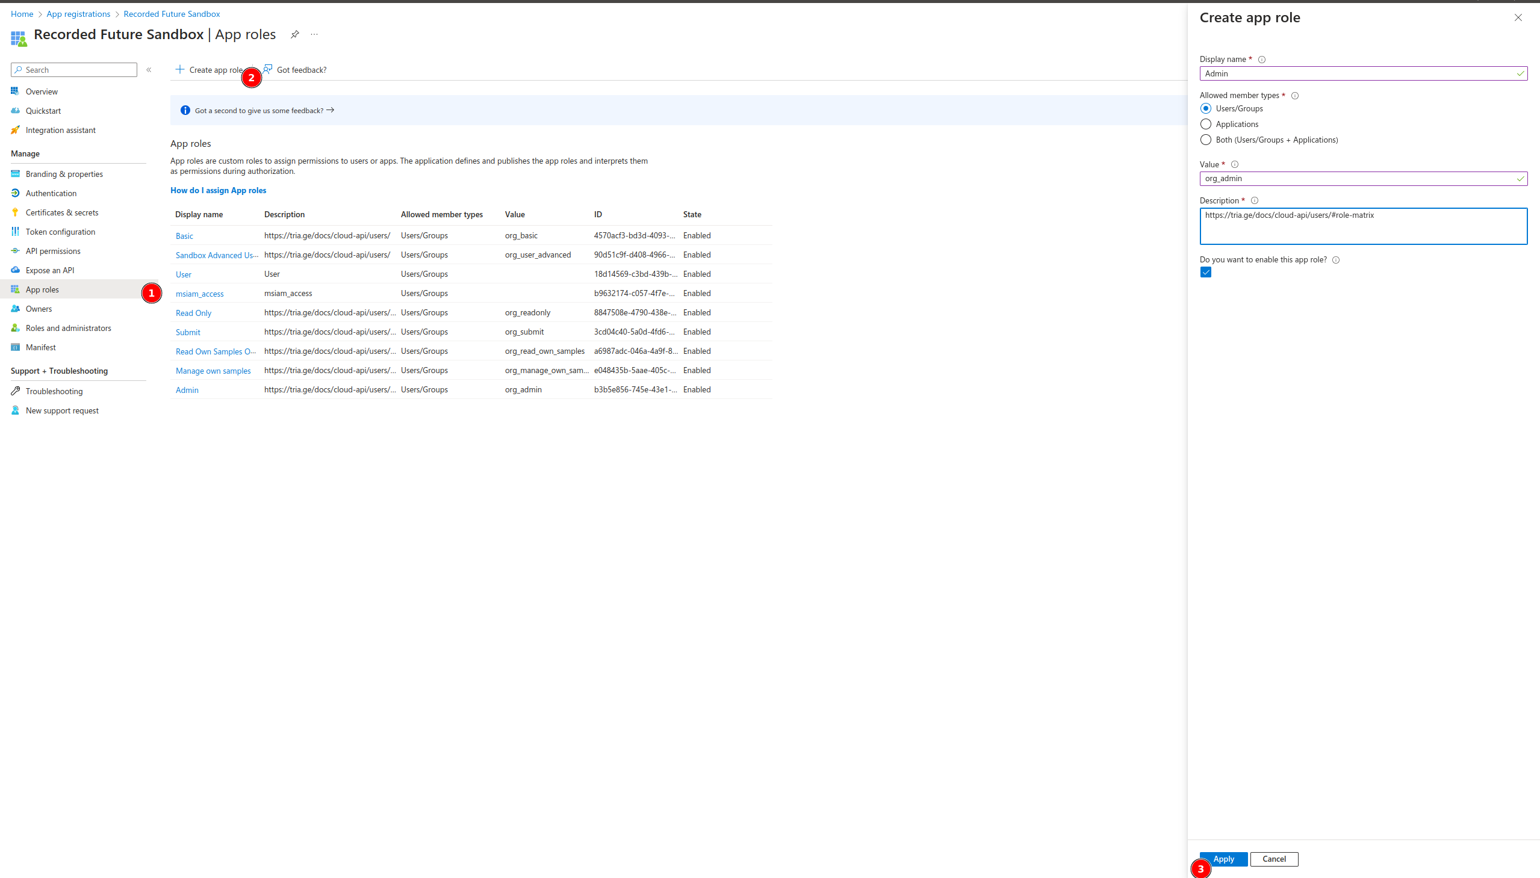Open the Manifest menu item
This screenshot has height=878, width=1540.
(40, 347)
